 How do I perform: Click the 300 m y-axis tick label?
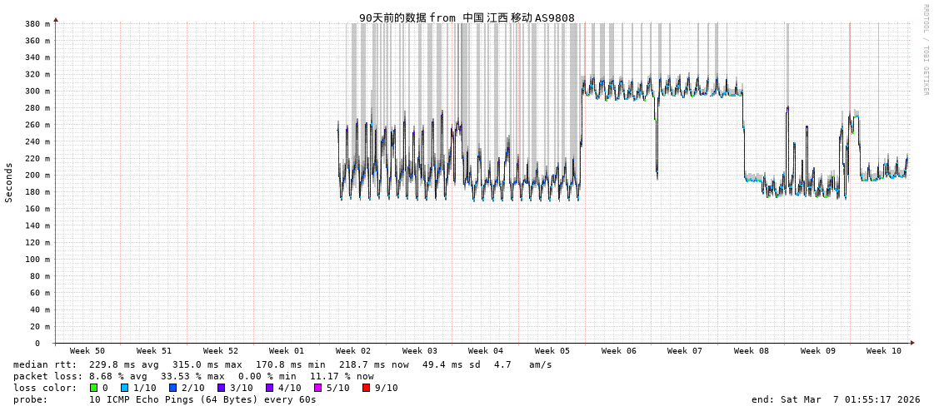pos(37,92)
